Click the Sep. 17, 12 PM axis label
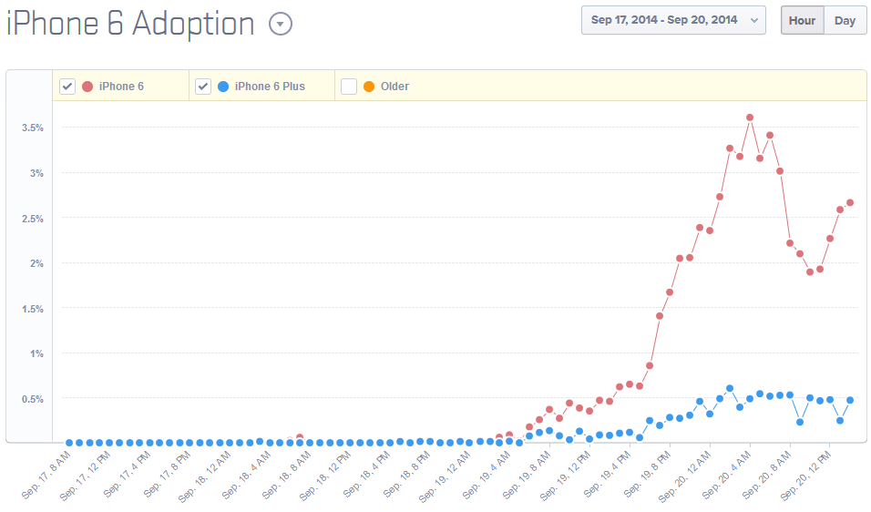 pos(86,476)
